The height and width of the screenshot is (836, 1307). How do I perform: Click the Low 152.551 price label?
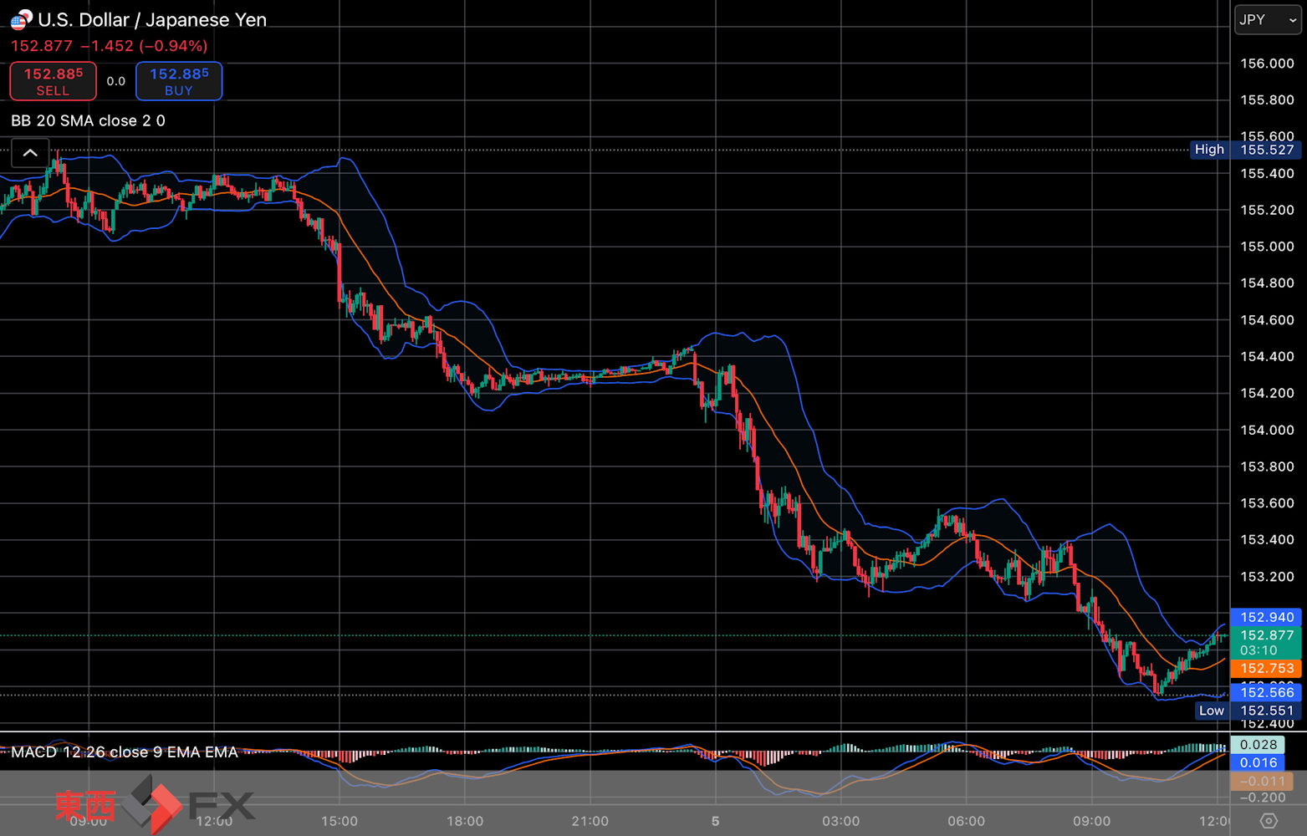(x=1248, y=711)
